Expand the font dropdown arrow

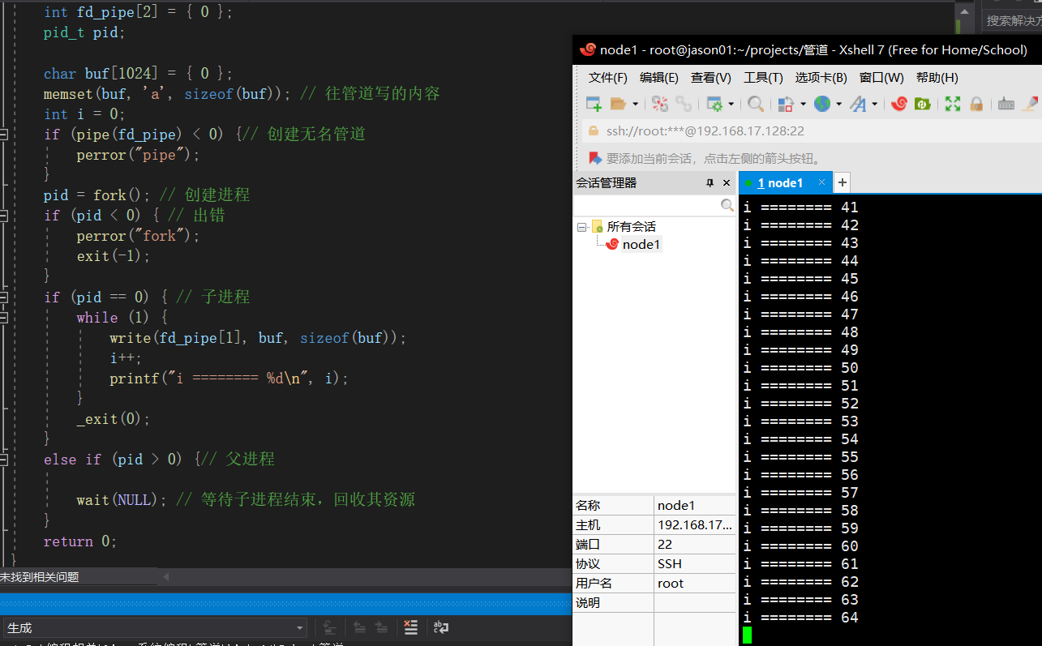(874, 104)
